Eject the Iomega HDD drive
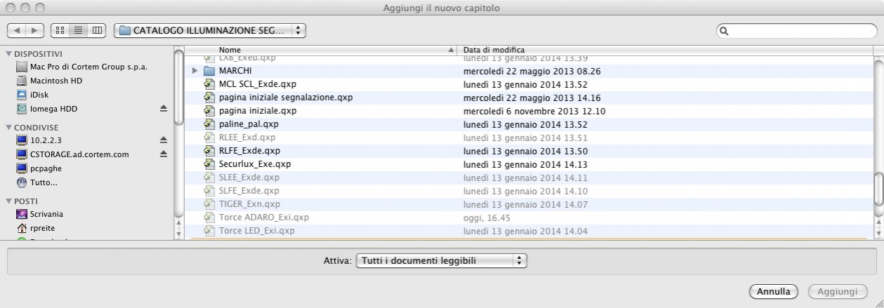 pos(163,109)
